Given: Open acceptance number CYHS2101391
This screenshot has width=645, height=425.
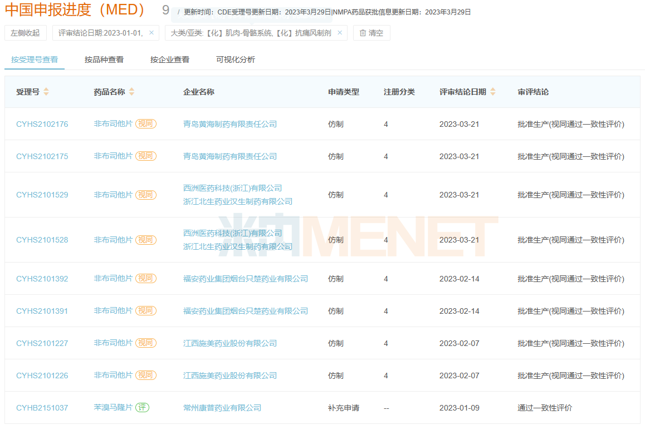Looking at the screenshot, I should tap(42, 312).
